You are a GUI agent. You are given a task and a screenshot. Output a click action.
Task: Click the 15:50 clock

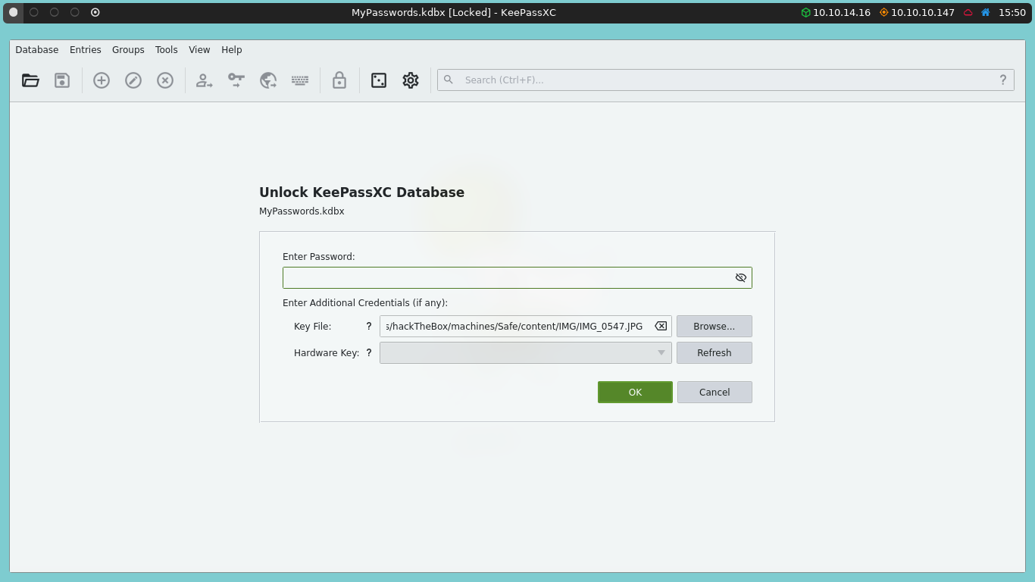(1012, 13)
